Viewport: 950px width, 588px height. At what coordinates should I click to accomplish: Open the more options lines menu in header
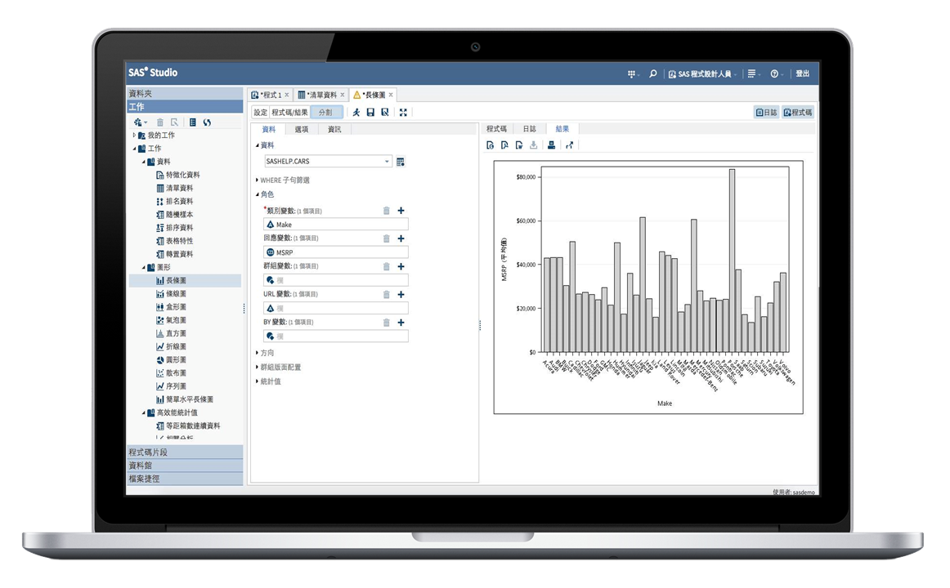pos(752,73)
